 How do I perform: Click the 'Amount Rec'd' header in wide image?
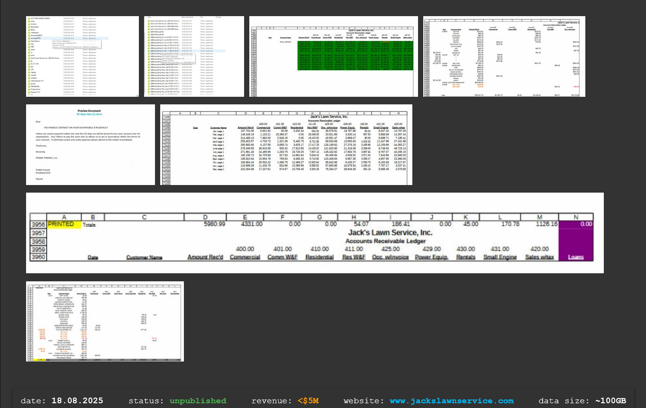point(204,257)
